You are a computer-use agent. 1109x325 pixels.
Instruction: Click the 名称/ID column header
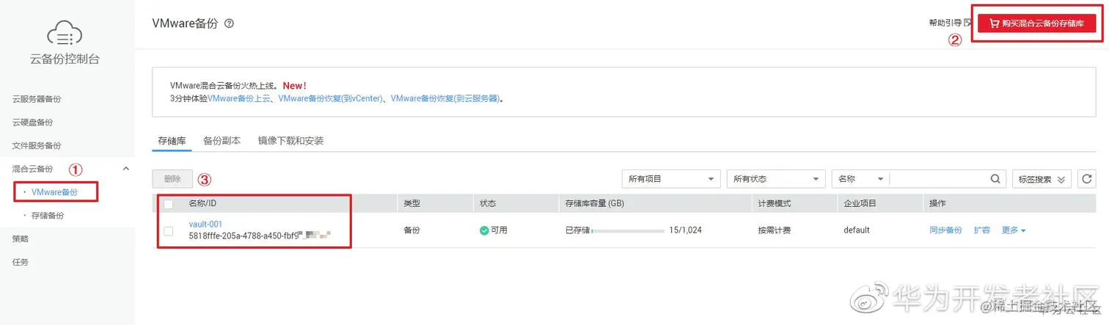(x=202, y=204)
